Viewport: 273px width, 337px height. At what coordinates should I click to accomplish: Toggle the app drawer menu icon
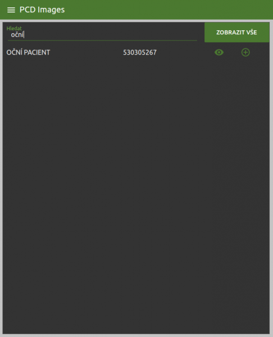11,10
